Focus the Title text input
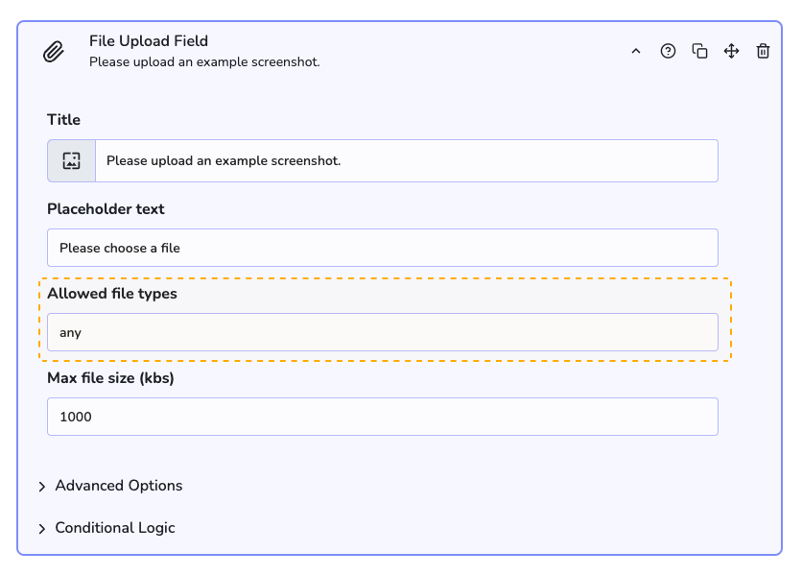The image size is (802, 575). [406, 161]
